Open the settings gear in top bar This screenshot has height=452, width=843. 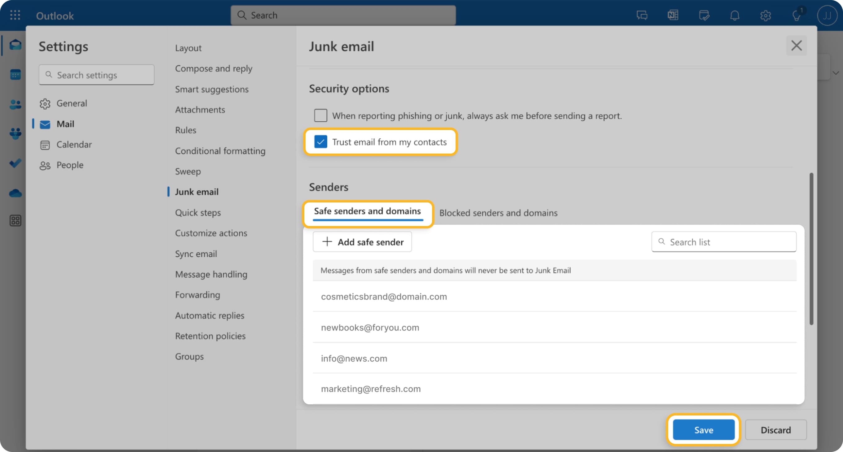[766, 15]
